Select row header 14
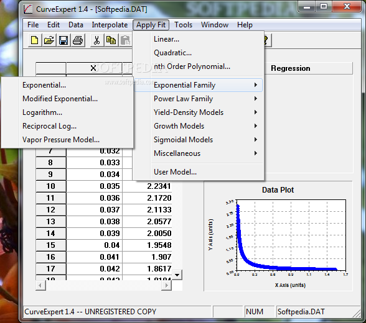 pos(51,233)
